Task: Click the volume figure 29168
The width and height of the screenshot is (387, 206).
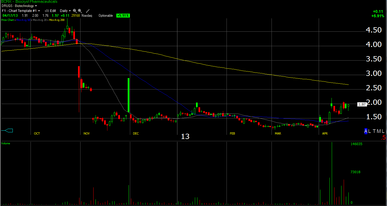Action: (x=75, y=16)
